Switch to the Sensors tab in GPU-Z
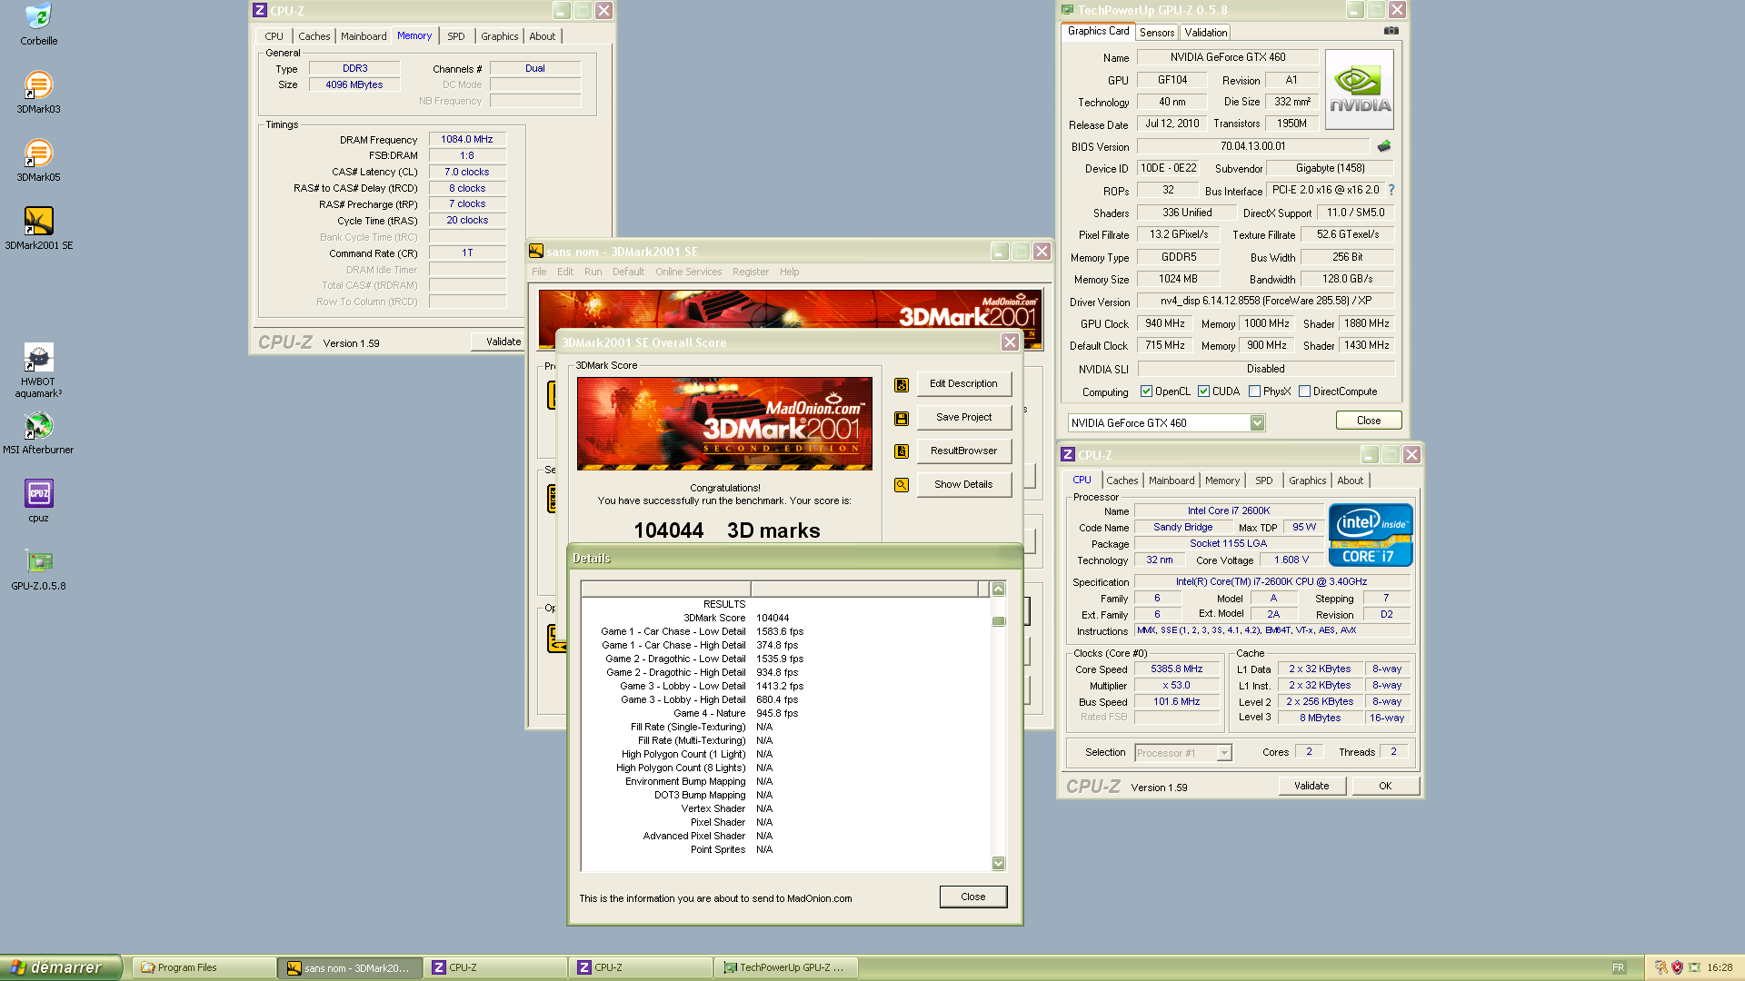Image resolution: width=1745 pixels, height=981 pixels. [x=1157, y=32]
